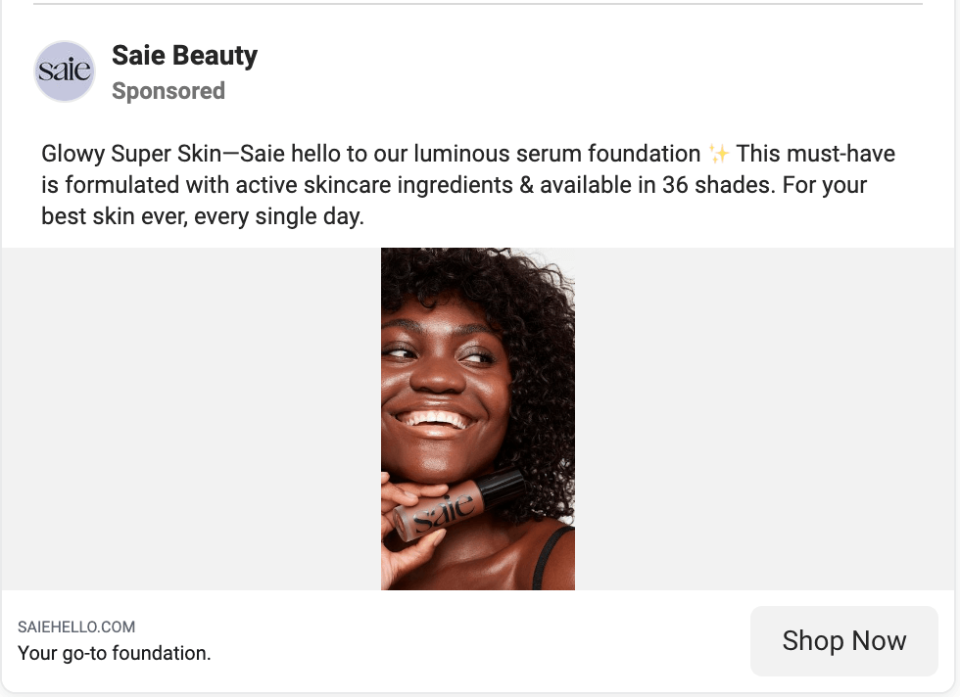Image resolution: width=960 pixels, height=697 pixels.
Task: Click the 'Glowy Super Skin' opening text
Action: pyautogui.click(x=131, y=154)
